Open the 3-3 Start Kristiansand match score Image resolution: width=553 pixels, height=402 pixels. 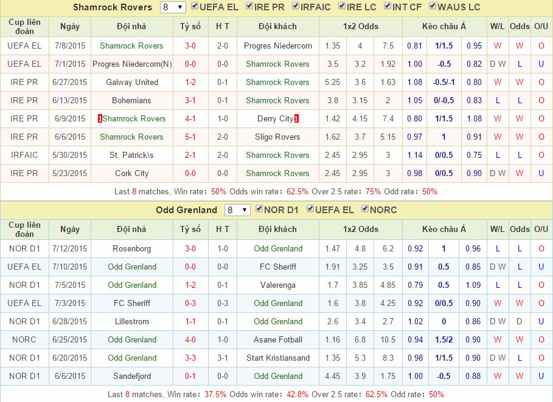(190, 358)
